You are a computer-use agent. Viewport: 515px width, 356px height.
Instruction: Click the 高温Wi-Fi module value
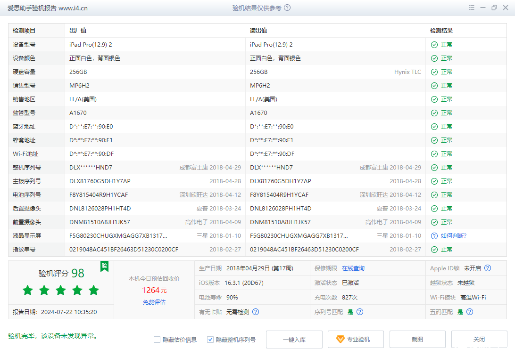pos(473,297)
